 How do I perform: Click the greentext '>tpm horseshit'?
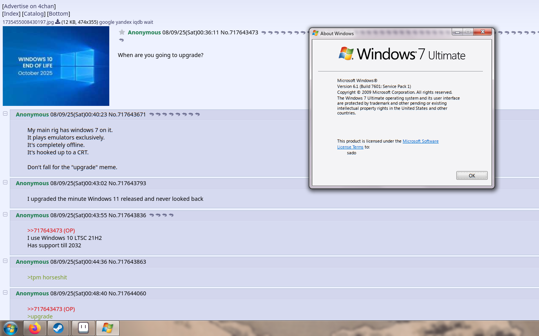(x=47, y=277)
